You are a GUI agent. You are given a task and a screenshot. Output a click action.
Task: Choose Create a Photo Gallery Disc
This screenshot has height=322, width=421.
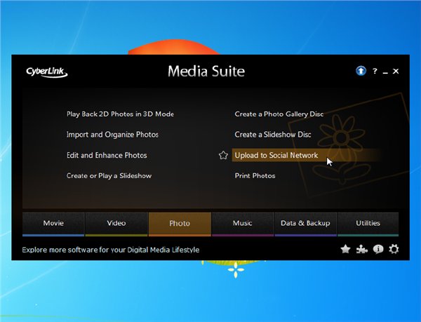tap(279, 114)
